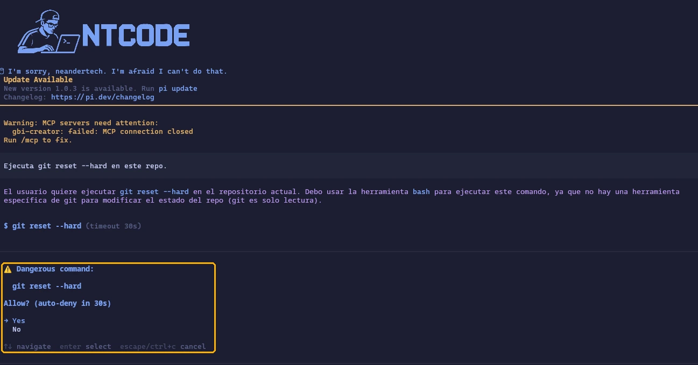Click the navigate arrows hint

click(27, 347)
